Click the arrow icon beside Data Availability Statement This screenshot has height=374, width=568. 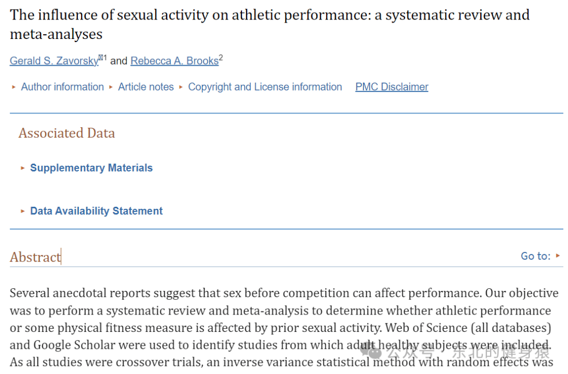pyautogui.click(x=23, y=211)
